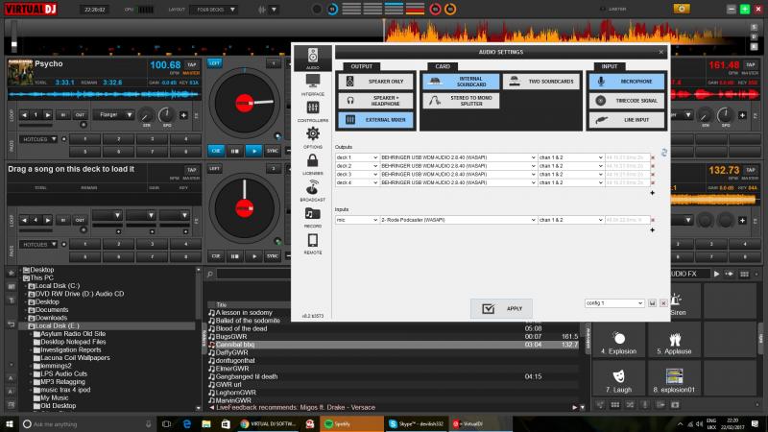Click the deck 1 jog wheel
Viewport: 768px width, 432px height.
[x=244, y=104]
